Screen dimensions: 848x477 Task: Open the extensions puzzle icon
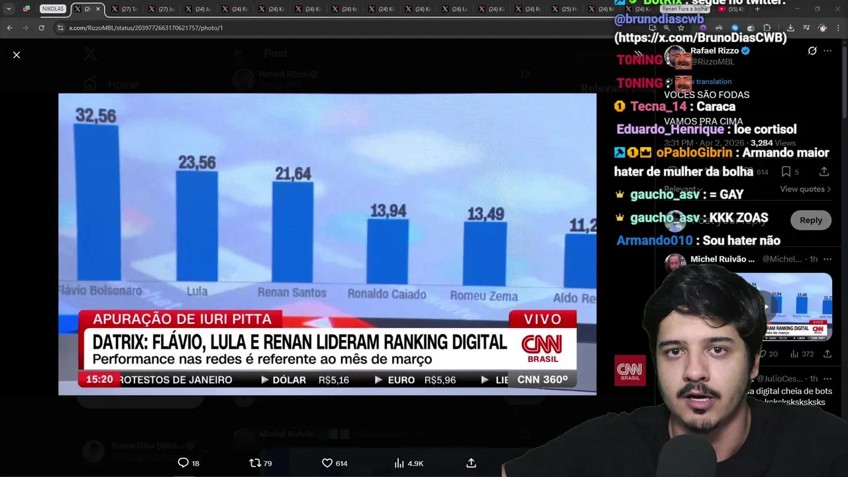tap(767, 28)
